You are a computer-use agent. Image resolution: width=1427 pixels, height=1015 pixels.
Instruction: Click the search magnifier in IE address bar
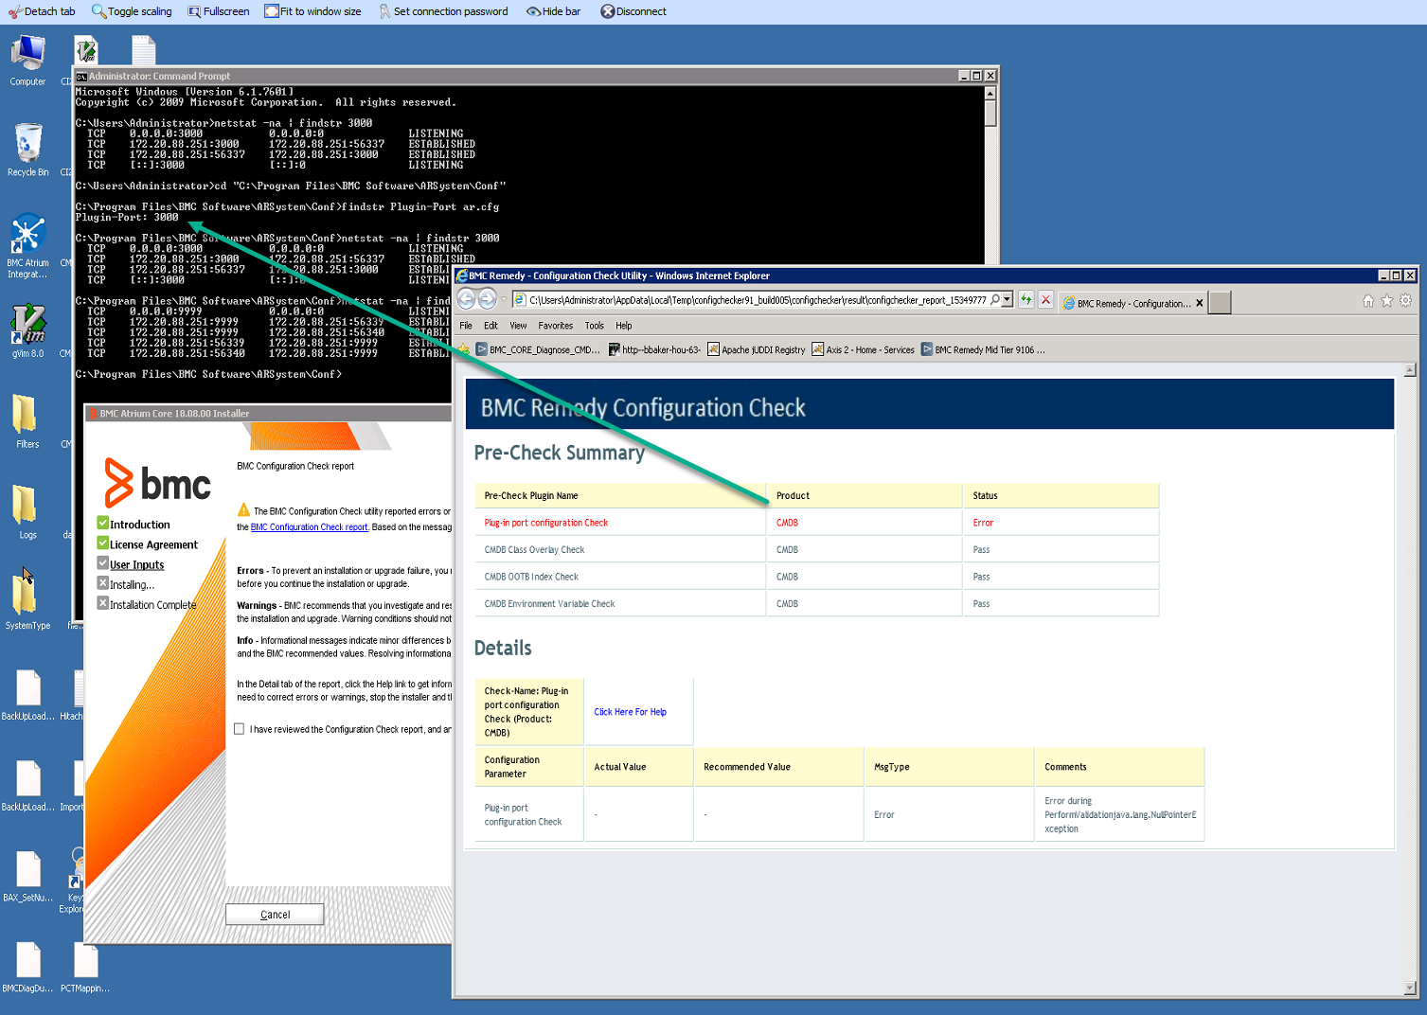pyautogui.click(x=994, y=300)
